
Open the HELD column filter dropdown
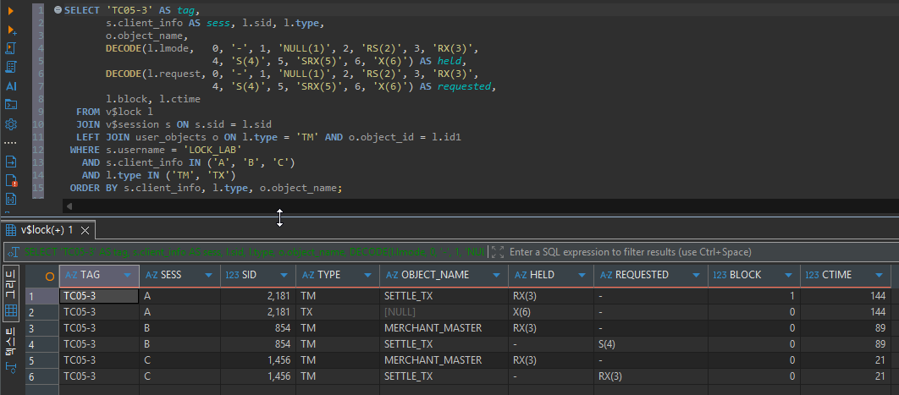(x=582, y=276)
